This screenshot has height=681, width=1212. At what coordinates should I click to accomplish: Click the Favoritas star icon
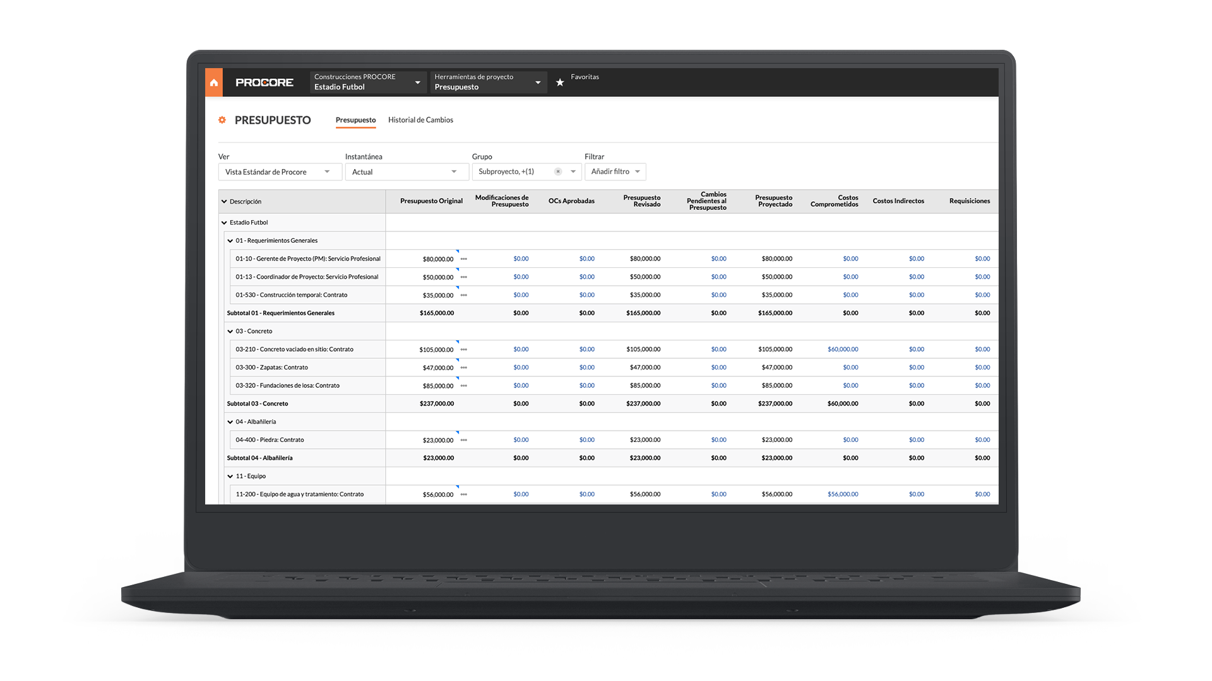[560, 82]
